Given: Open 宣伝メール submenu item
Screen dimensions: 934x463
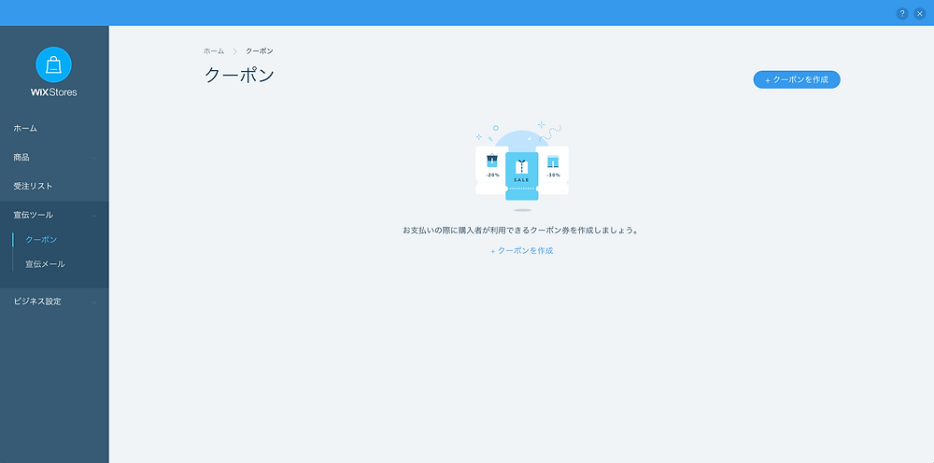Looking at the screenshot, I should (45, 263).
